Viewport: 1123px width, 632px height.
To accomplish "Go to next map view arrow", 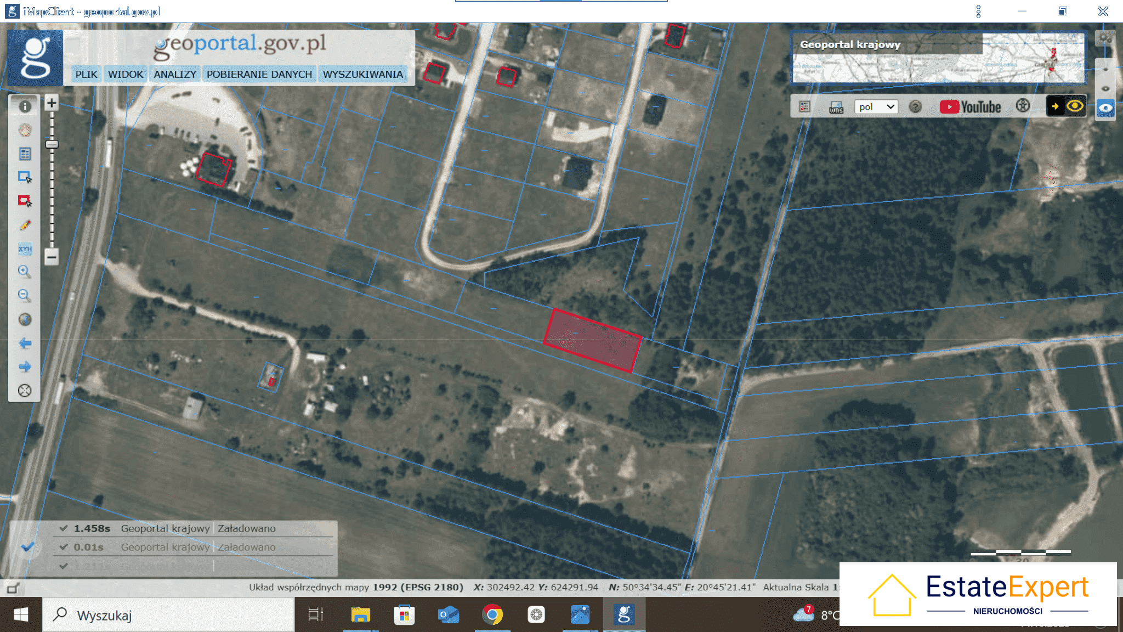I will click(x=25, y=366).
